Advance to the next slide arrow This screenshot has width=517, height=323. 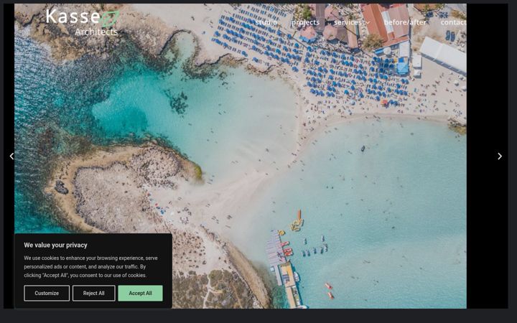click(x=500, y=156)
